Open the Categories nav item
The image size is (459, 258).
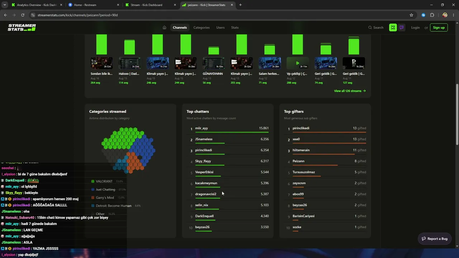[x=202, y=28]
